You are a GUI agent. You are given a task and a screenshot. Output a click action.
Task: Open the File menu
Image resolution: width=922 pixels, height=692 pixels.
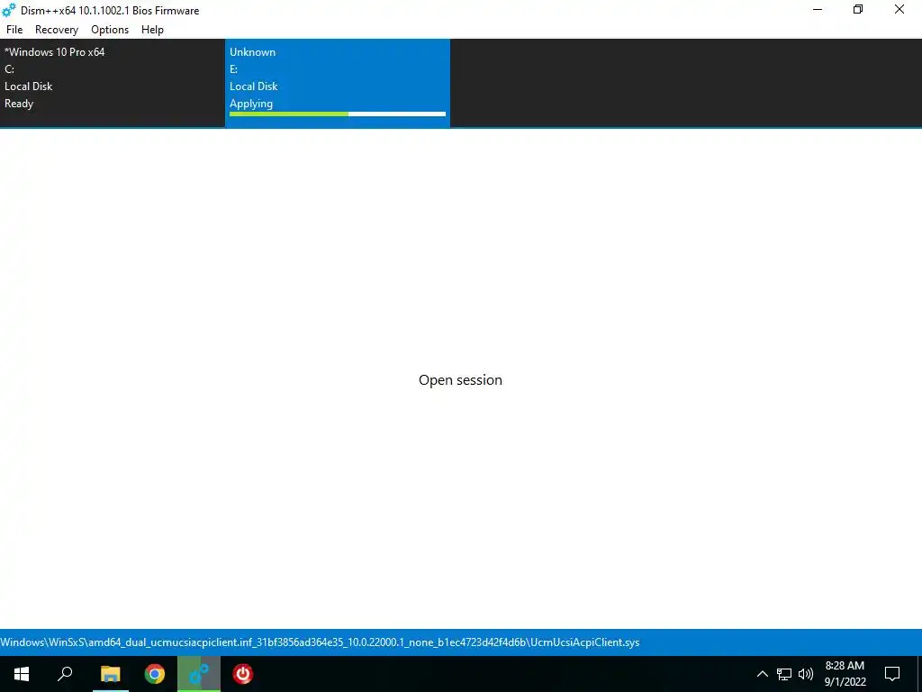tap(14, 30)
